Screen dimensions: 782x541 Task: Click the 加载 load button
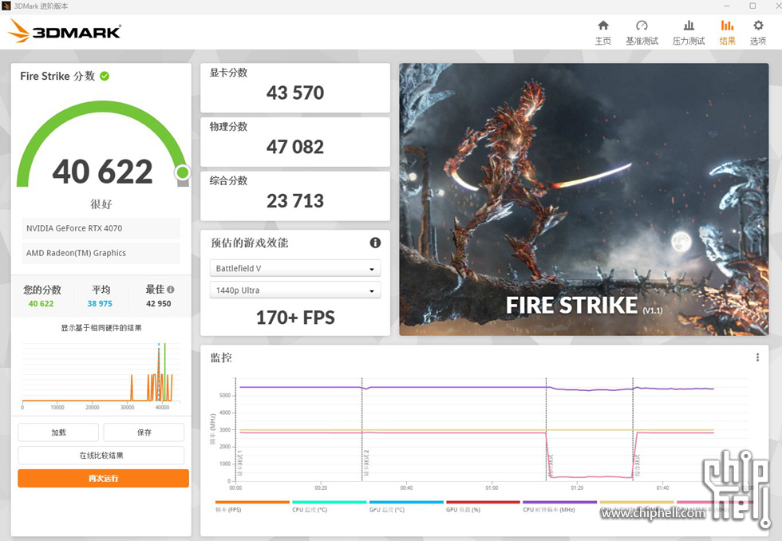(58, 432)
